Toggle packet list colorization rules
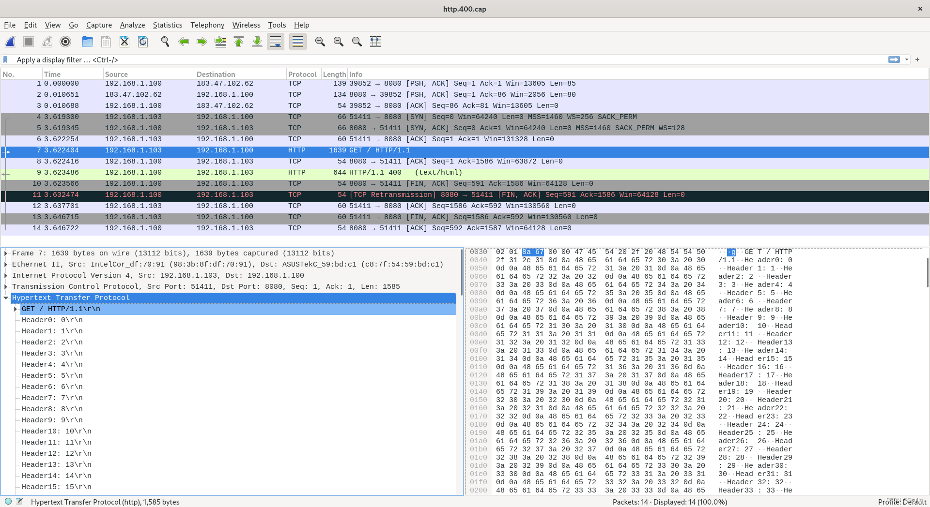 [x=298, y=42]
